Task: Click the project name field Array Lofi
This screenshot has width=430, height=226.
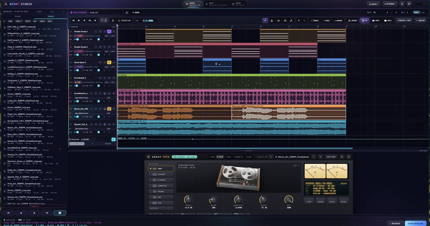Action: click(105, 12)
